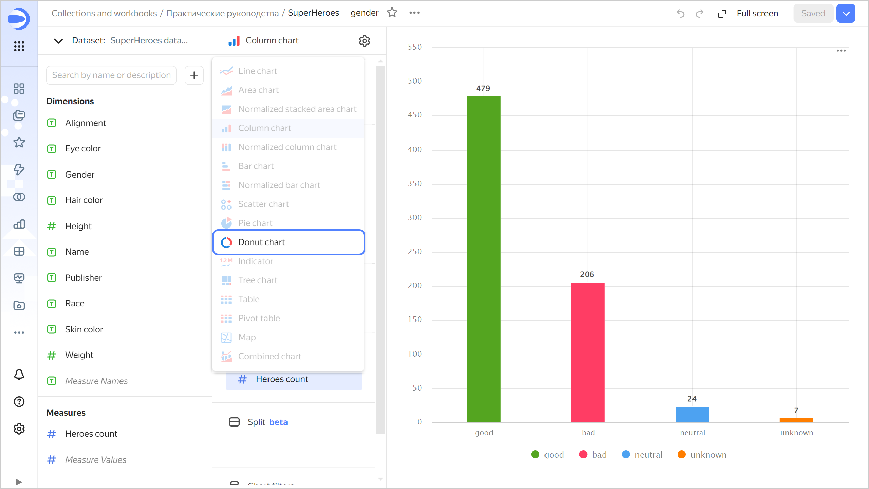Click the redo arrow icon

[699, 13]
